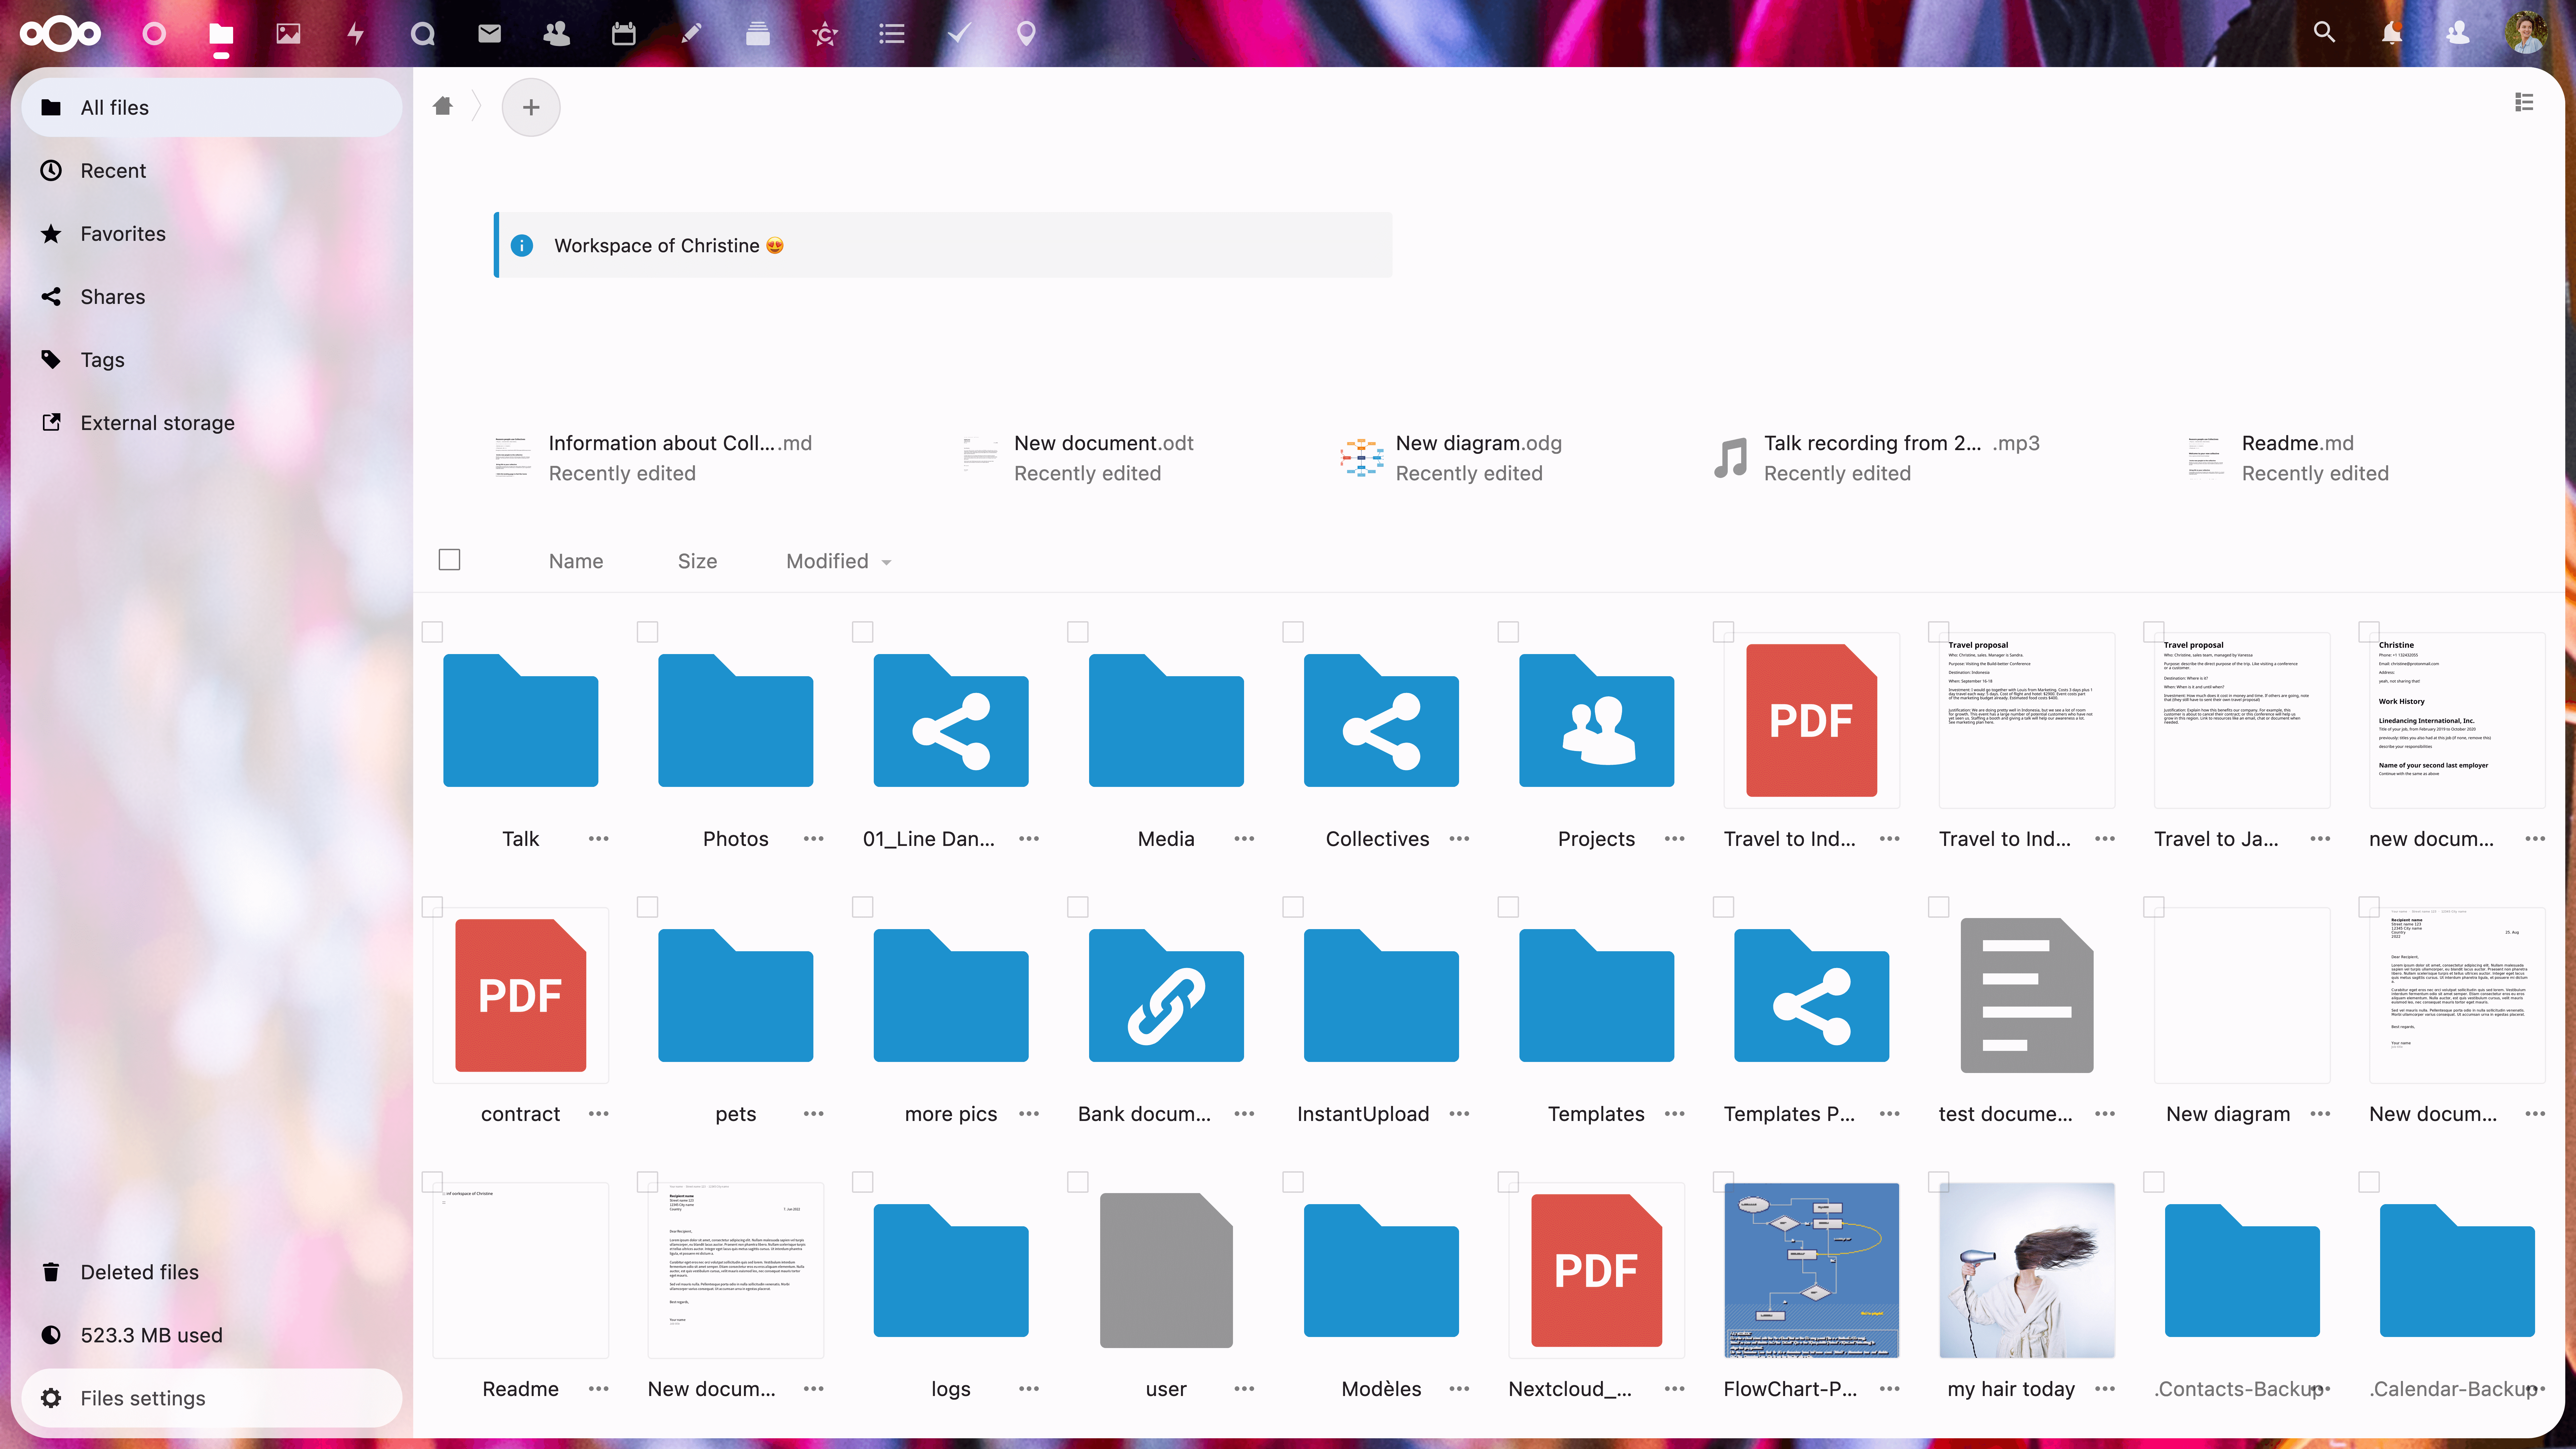Open the Dashboard app icon

click(x=154, y=34)
